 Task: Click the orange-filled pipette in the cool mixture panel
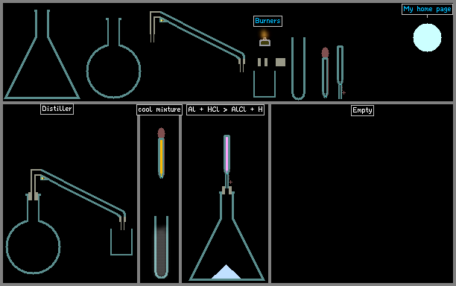[161, 153]
